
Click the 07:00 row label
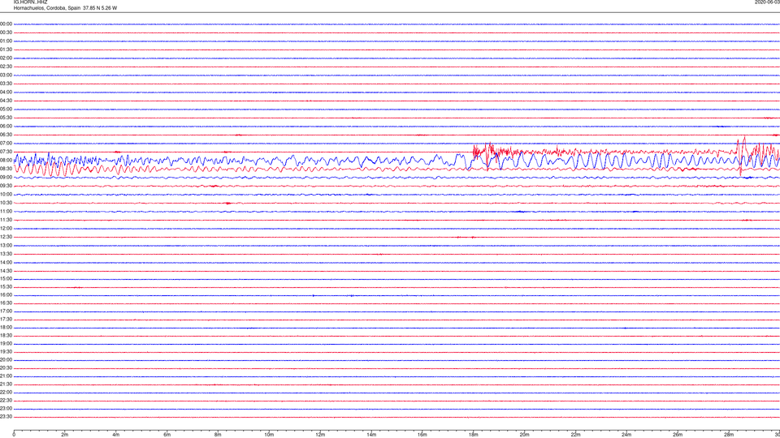(x=6, y=143)
